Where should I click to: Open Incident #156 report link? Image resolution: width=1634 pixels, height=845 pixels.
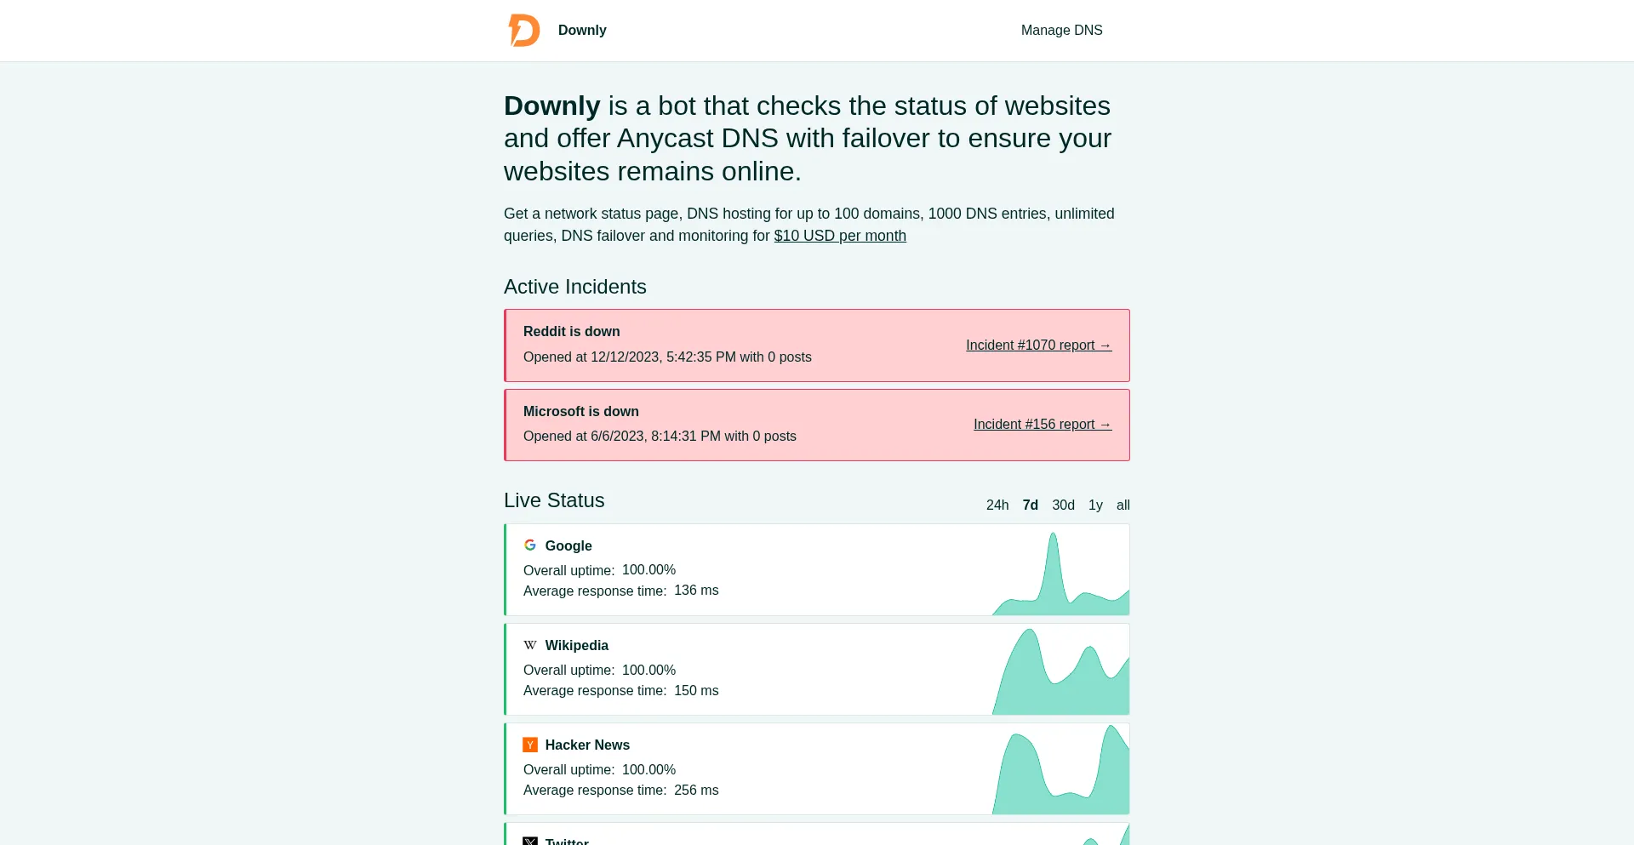(x=1043, y=425)
